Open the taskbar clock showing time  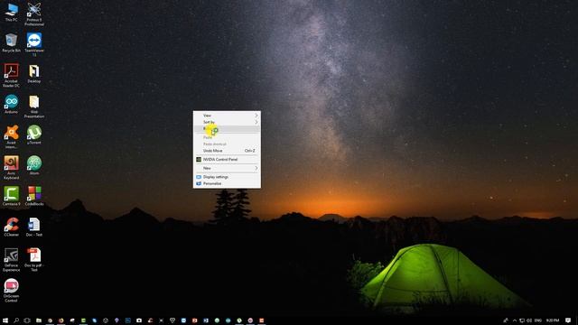coord(553,320)
